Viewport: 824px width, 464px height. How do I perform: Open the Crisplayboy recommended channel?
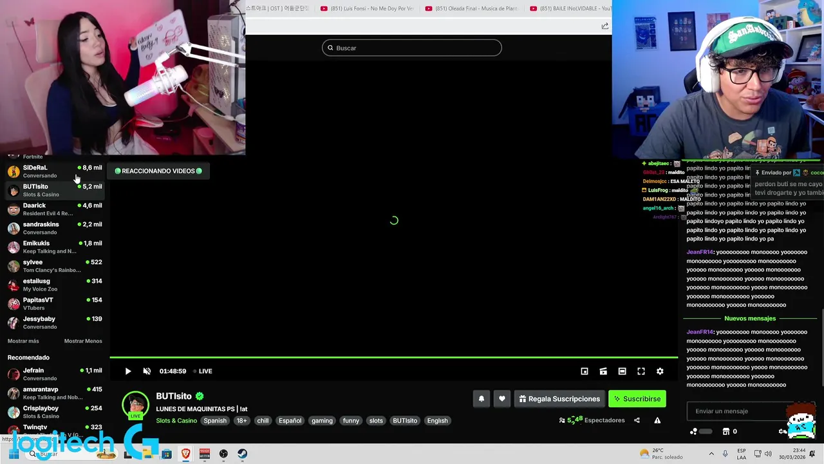(x=55, y=412)
